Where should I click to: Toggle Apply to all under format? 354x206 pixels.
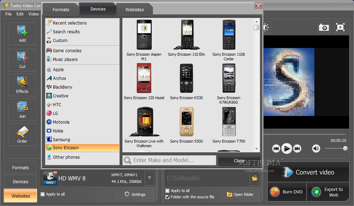(x=42, y=194)
